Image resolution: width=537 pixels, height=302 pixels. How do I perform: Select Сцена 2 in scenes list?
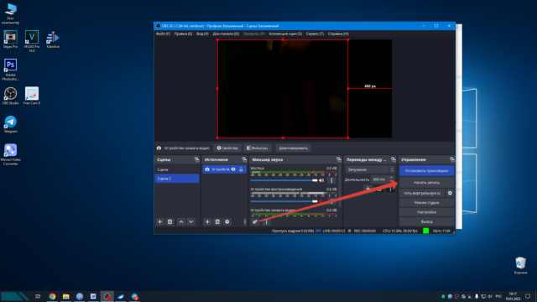click(177, 179)
